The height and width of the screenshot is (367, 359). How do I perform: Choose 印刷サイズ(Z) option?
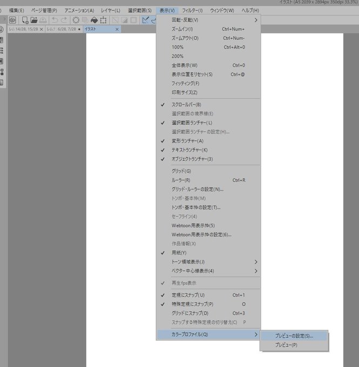click(x=208, y=92)
